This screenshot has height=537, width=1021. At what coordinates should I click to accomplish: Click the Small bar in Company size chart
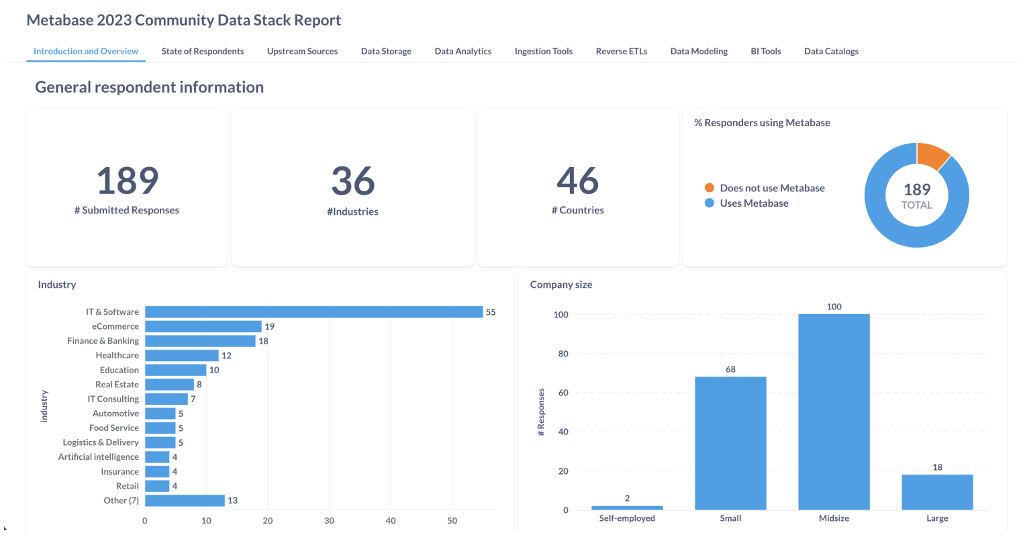(730, 443)
